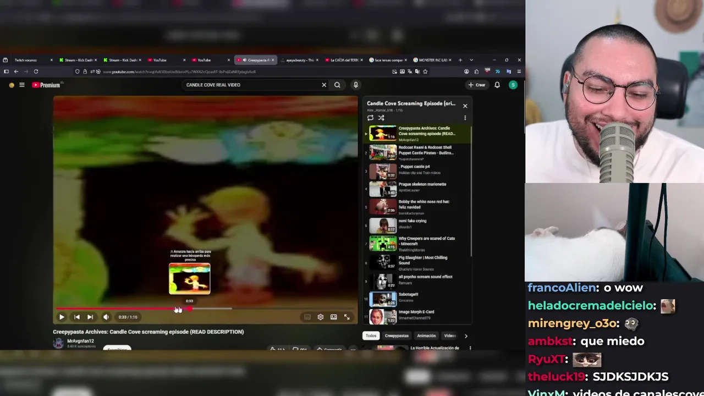
Task: Open the browser application menu
Action: [519, 71]
